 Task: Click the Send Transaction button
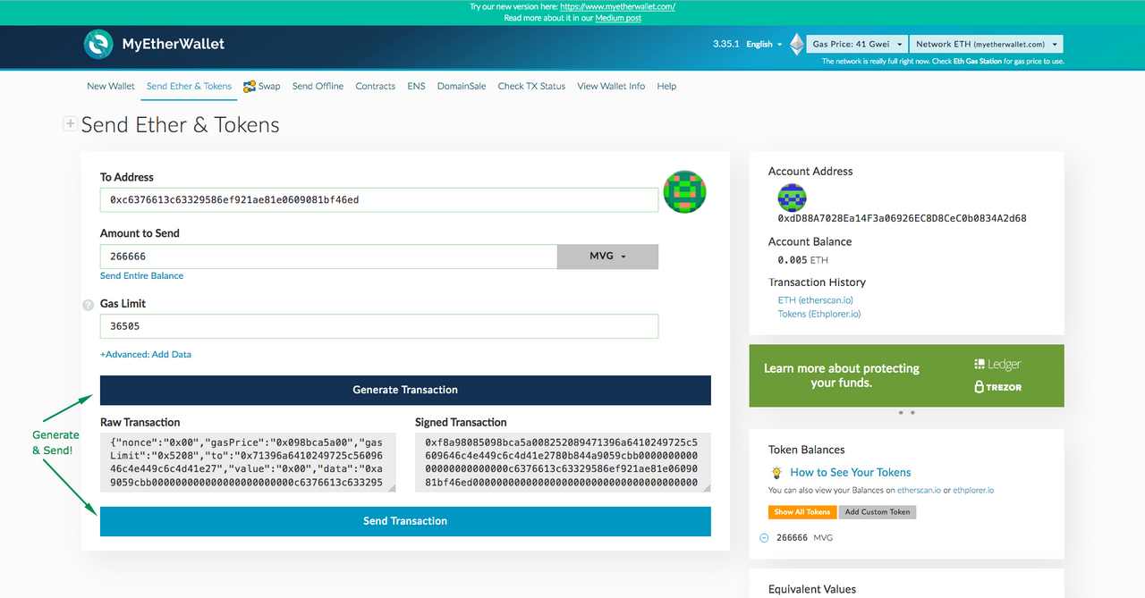click(405, 521)
